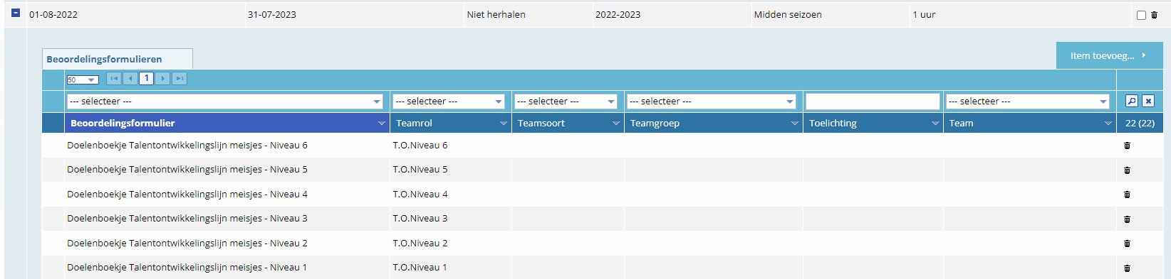The width and height of the screenshot is (1171, 279).
Task: Click the season value 2022-2023
Action: point(618,14)
